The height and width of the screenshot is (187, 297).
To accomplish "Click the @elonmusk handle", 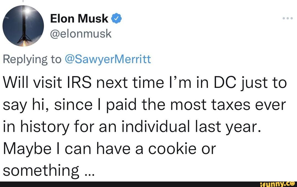I will (81, 34).
